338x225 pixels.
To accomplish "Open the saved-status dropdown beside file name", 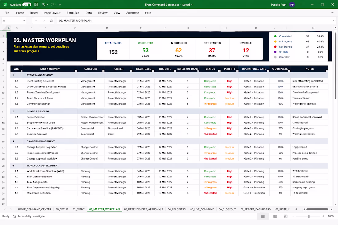I will coord(192,5).
